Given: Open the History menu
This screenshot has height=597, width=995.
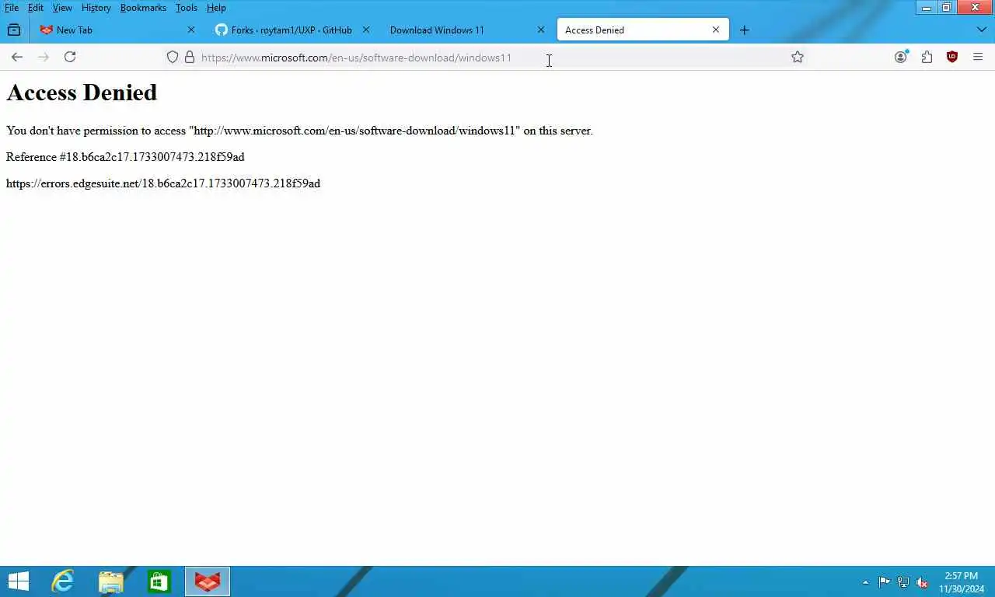Looking at the screenshot, I should (96, 8).
